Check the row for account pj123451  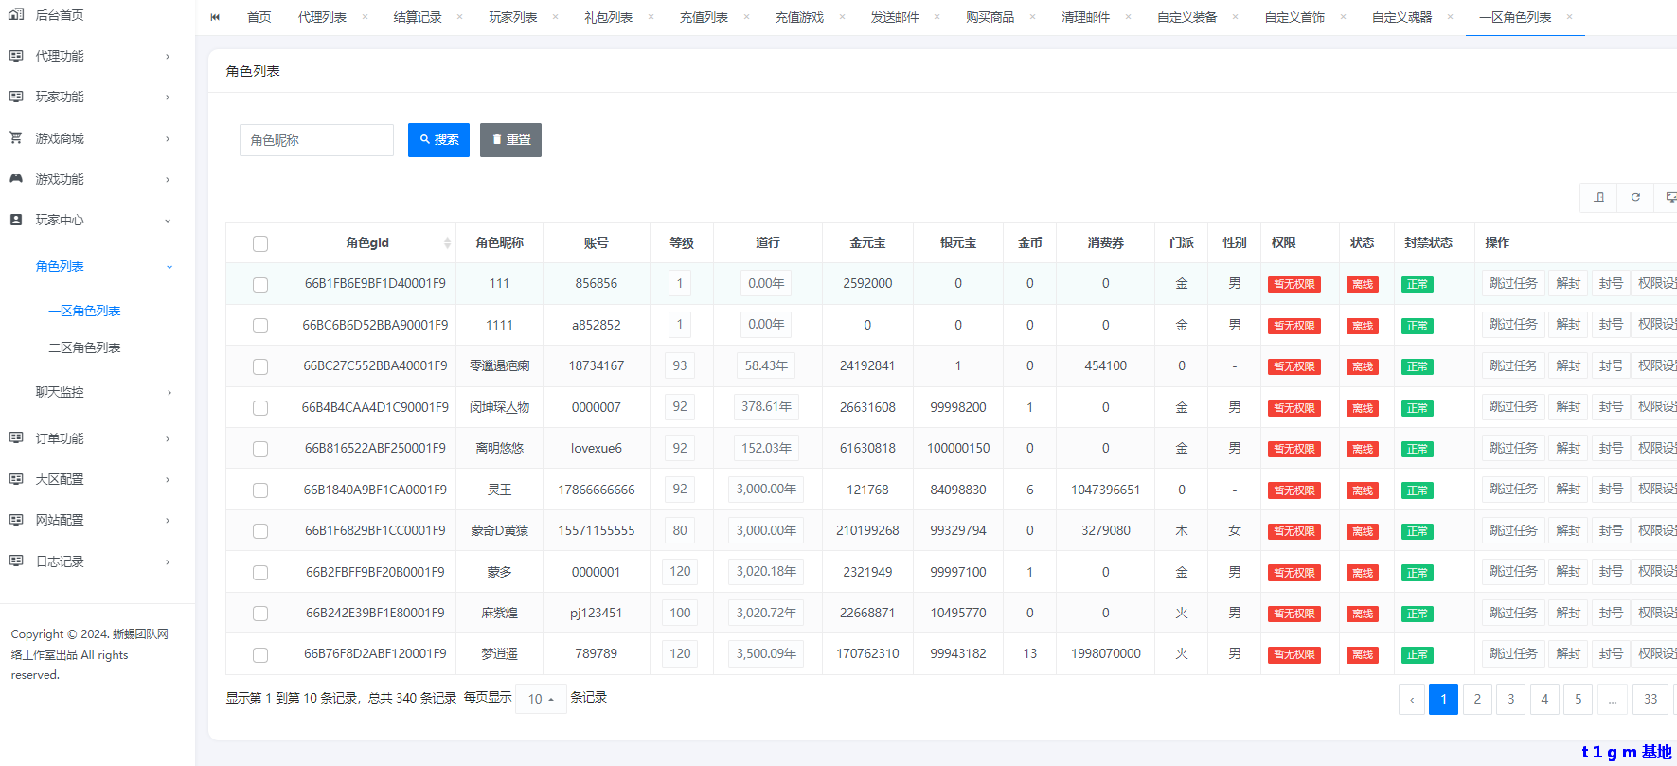coord(260,614)
